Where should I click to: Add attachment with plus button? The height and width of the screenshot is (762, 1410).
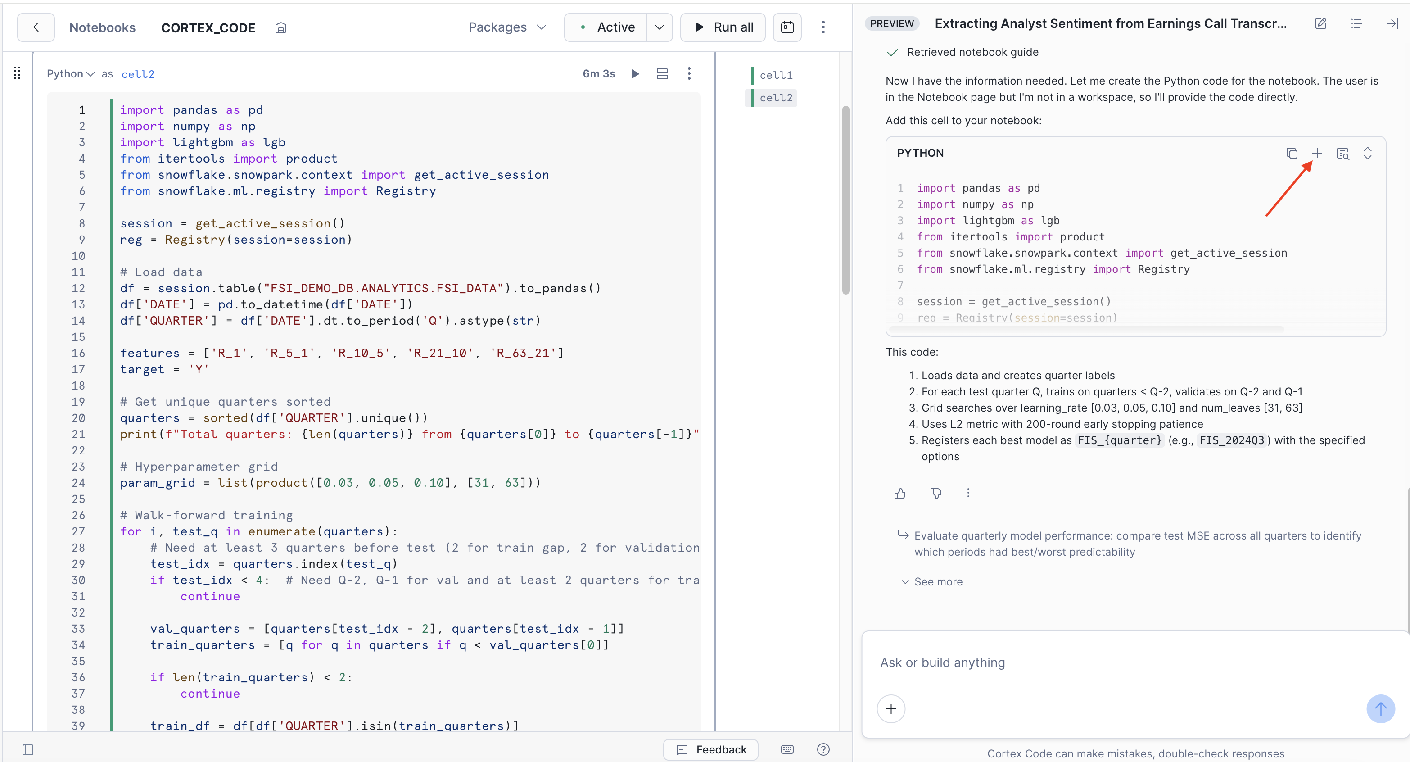click(x=891, y=709)
